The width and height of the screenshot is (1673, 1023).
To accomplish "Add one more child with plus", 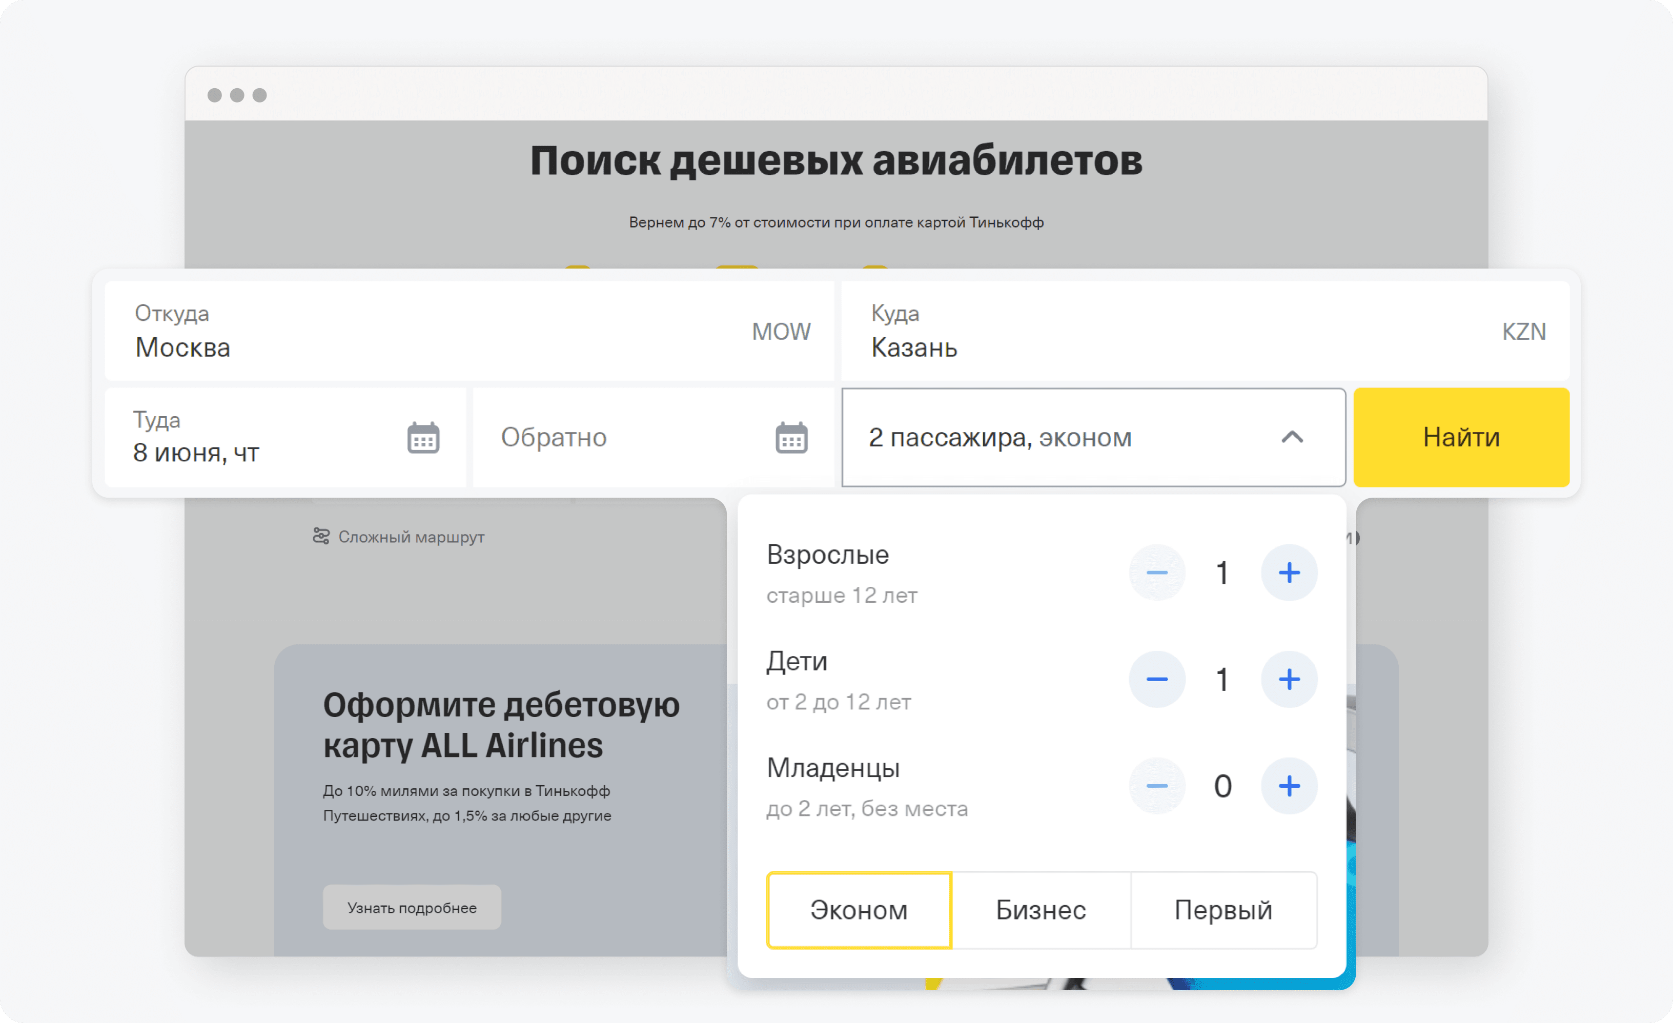I will point(1289,680).
